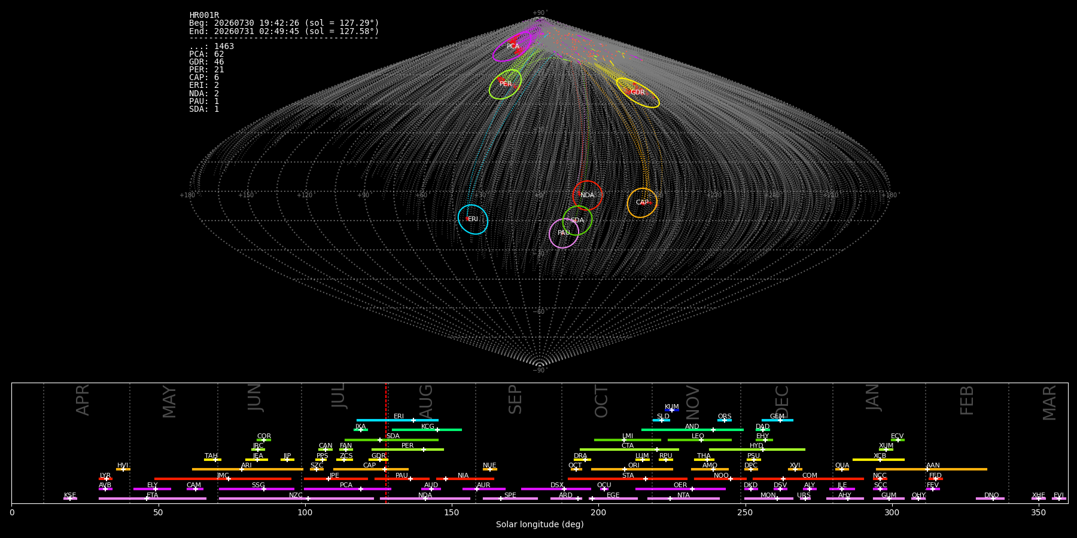Click the ETA shower bar on bottom row
Screen dimensions: 1077x538
tap(153, 499)
